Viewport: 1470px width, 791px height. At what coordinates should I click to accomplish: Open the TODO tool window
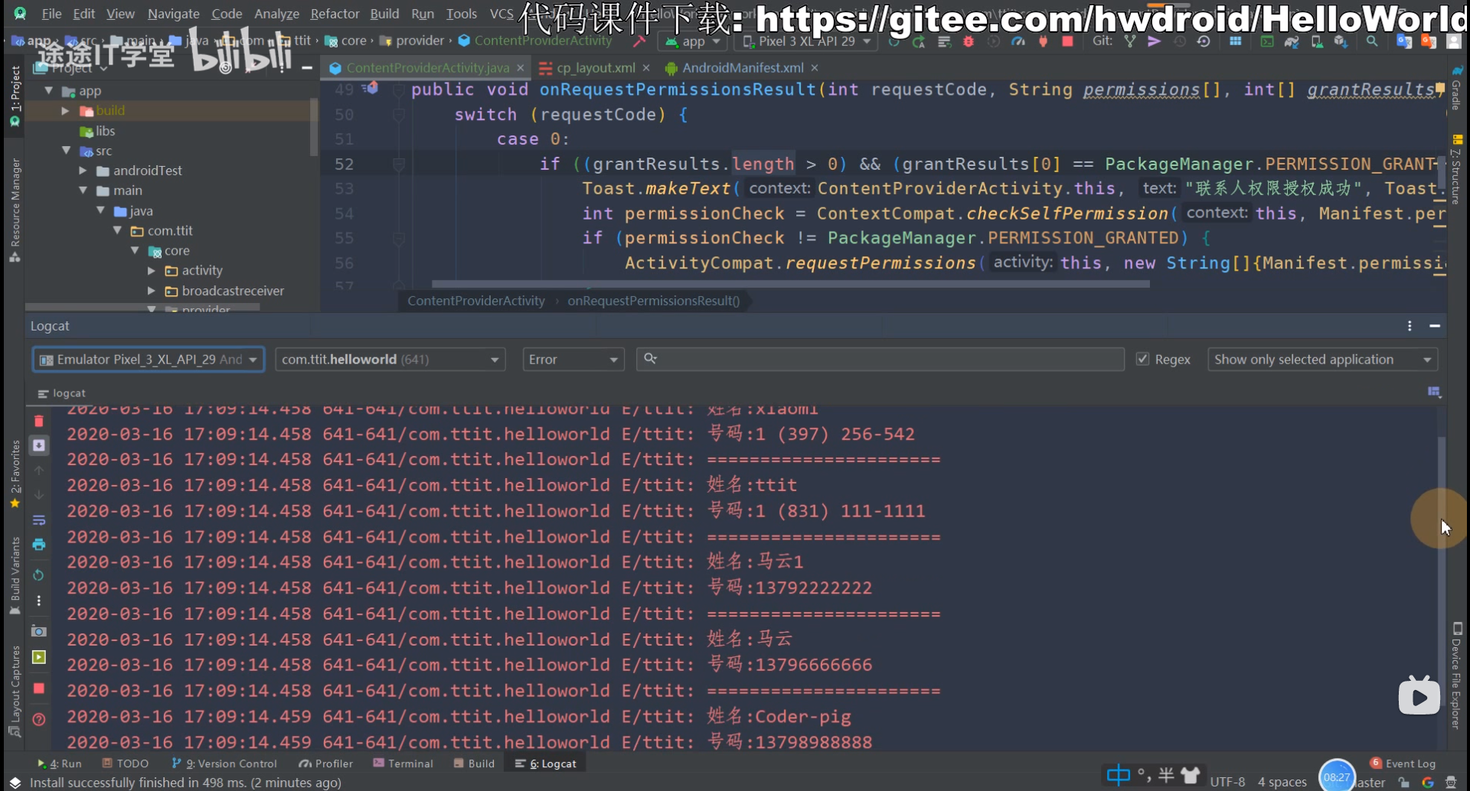point(126,763)
